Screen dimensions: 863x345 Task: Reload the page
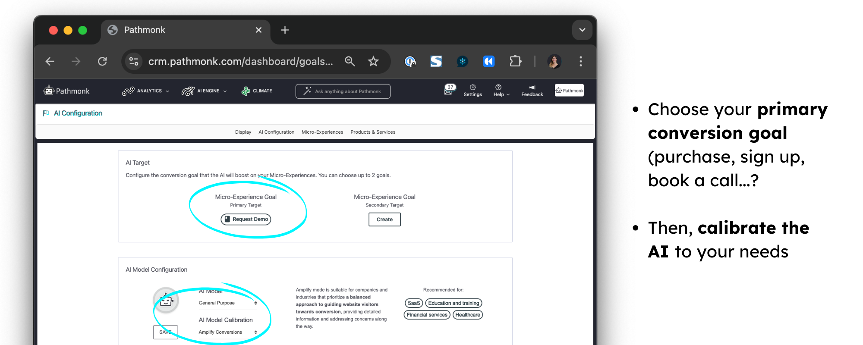click(102, 62)
